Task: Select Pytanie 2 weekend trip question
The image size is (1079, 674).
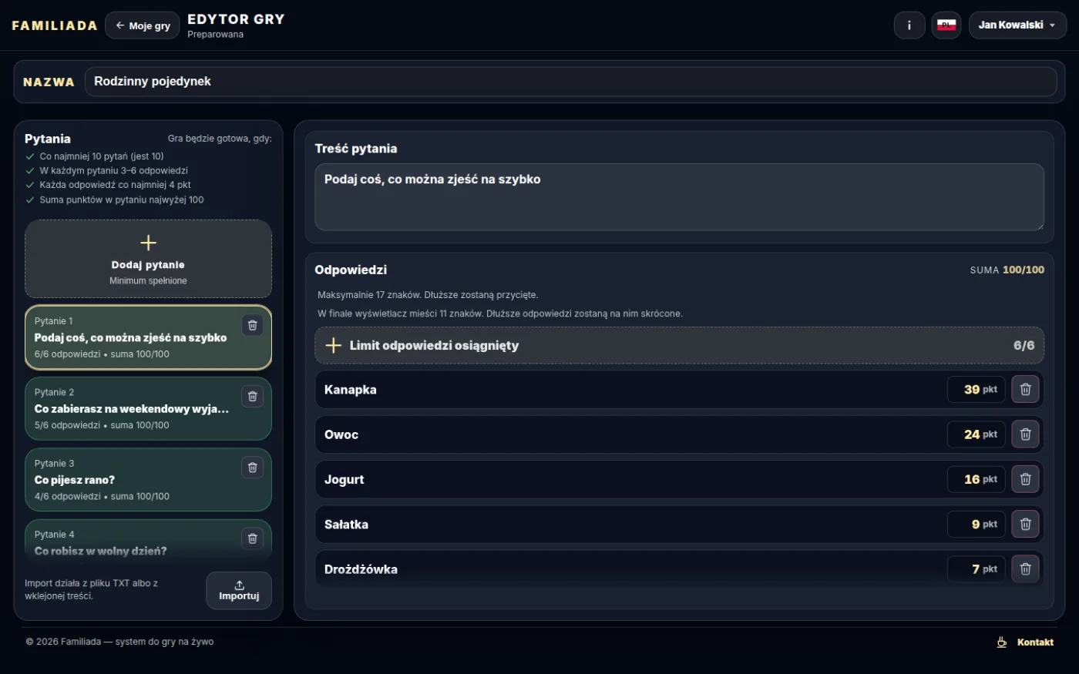Action: click(x=148, y=409)
